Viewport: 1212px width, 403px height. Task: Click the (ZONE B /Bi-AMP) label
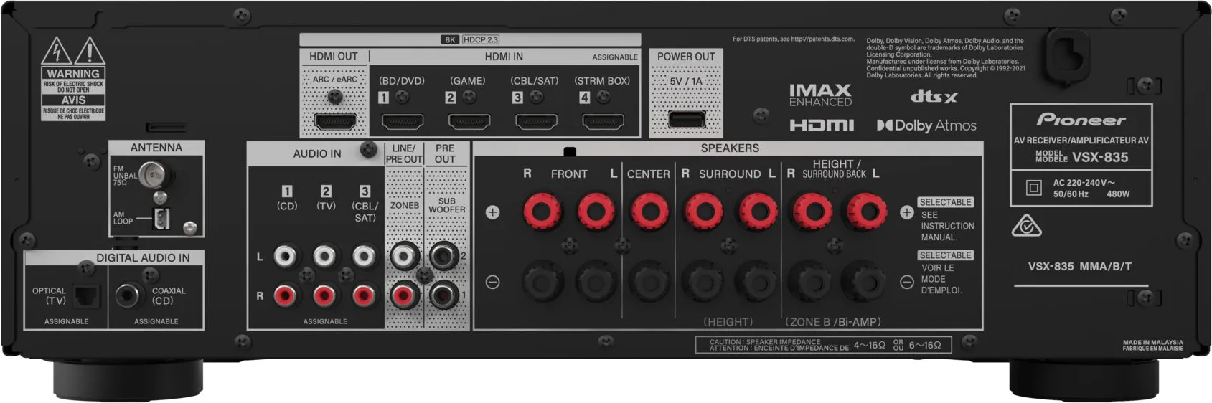(x=833, y=322)
